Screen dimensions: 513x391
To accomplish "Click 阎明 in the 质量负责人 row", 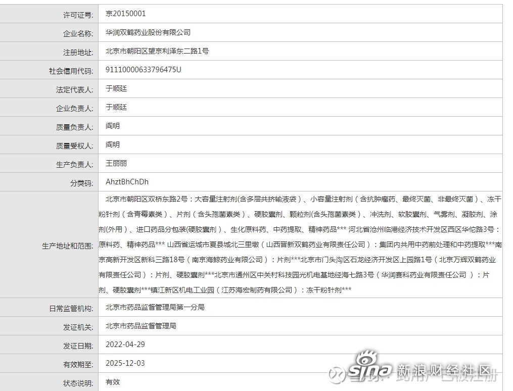I will pos(113,126).
